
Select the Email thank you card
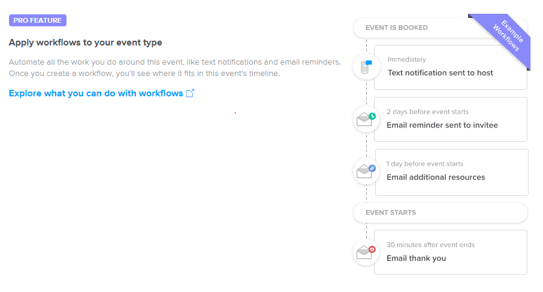coord(451,253)
